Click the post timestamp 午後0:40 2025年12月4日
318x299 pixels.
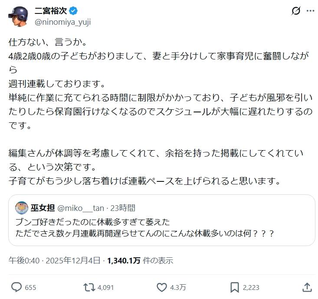(55, 260)
